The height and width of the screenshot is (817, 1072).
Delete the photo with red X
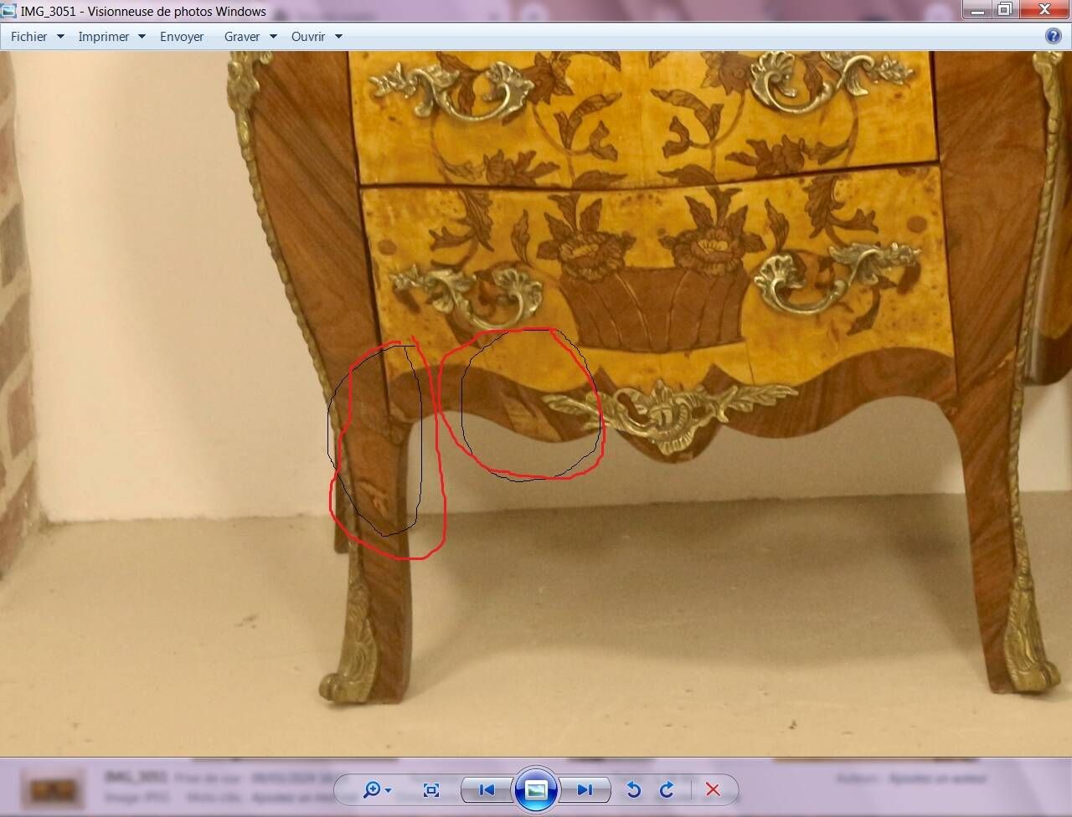click(x=713, y=789)
